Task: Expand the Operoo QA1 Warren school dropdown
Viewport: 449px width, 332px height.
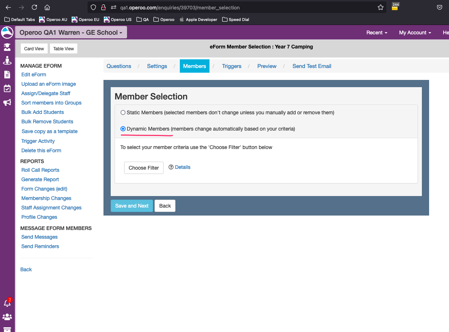Action: 71,33
